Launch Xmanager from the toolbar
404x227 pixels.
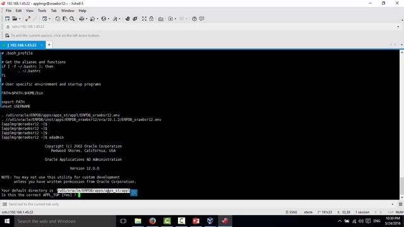134,19
